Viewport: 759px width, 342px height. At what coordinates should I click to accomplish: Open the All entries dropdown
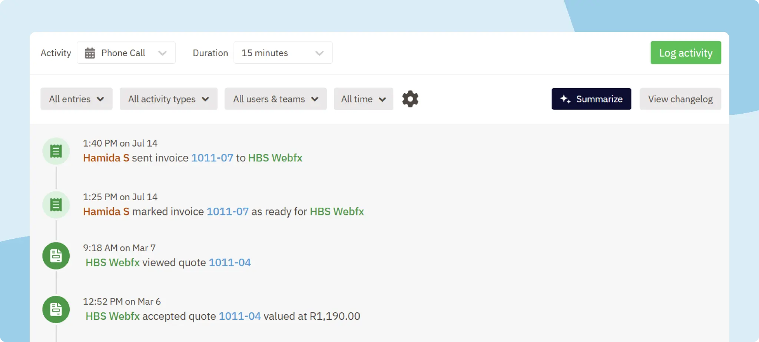(x=76, y=99)
